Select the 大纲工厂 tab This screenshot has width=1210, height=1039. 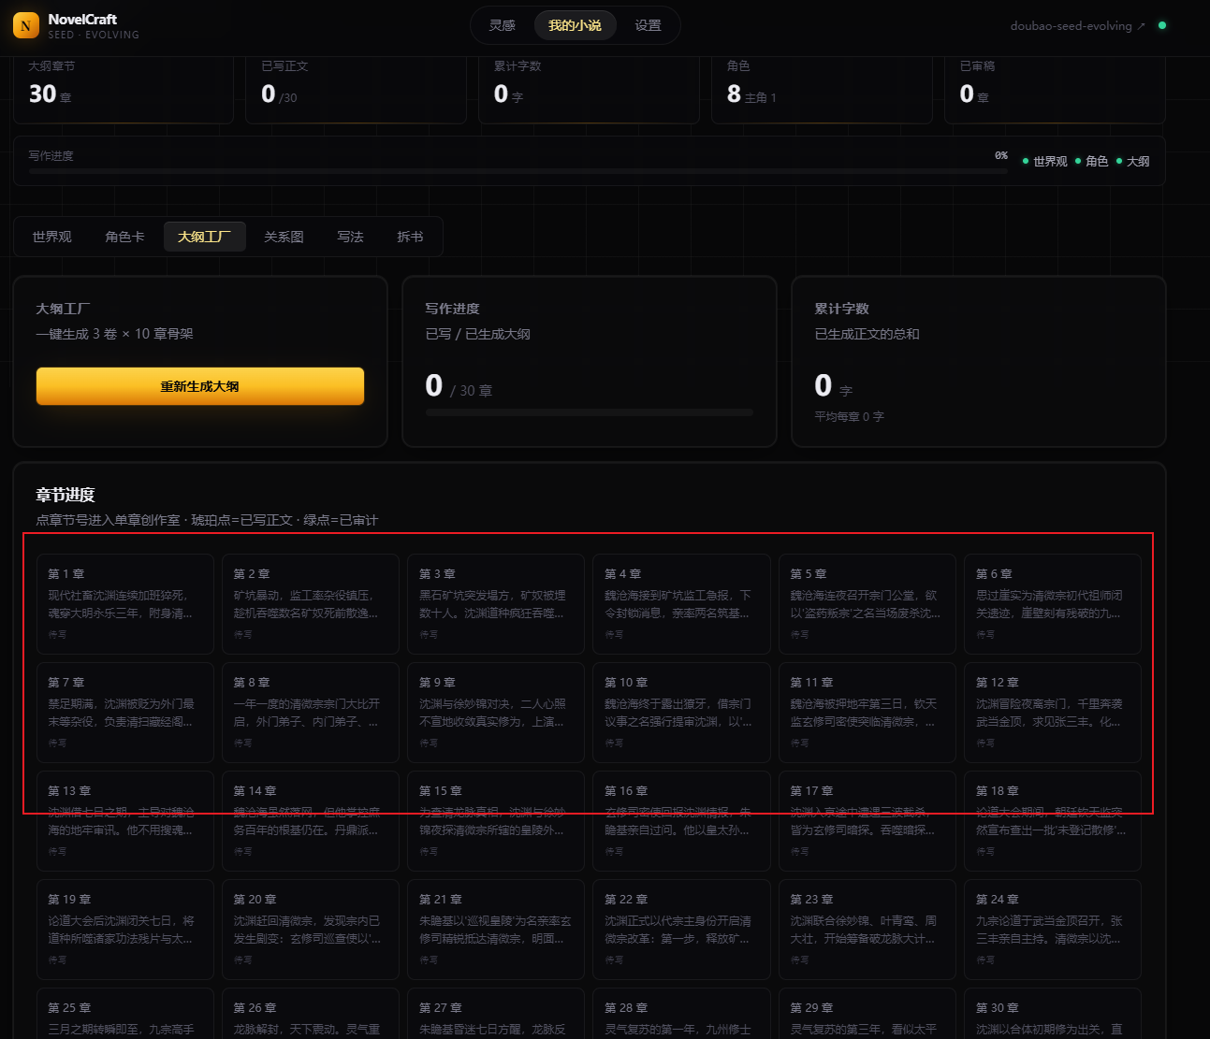[x=204, y=237]
